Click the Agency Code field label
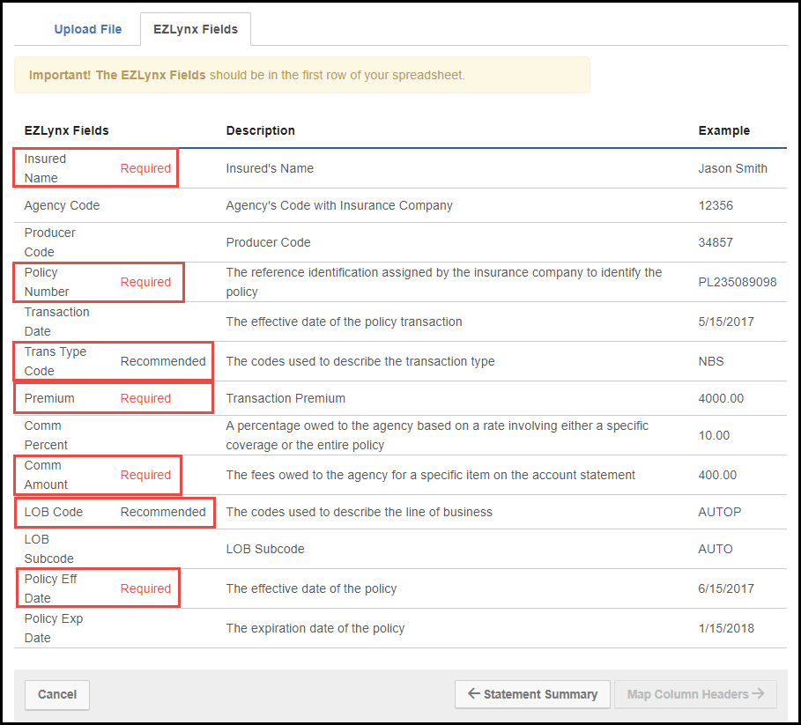 coord(62,205)
